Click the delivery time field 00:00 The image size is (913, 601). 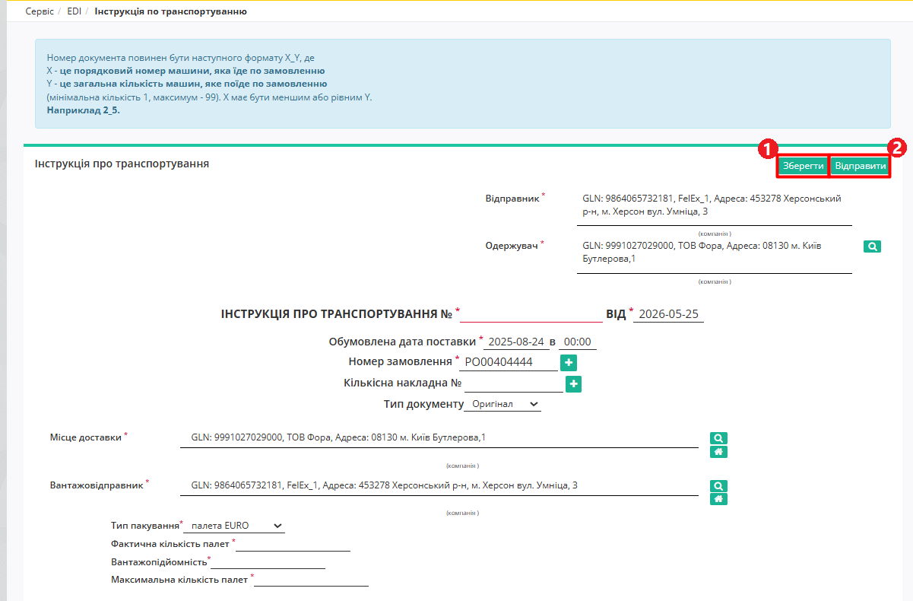coord(577,342)
